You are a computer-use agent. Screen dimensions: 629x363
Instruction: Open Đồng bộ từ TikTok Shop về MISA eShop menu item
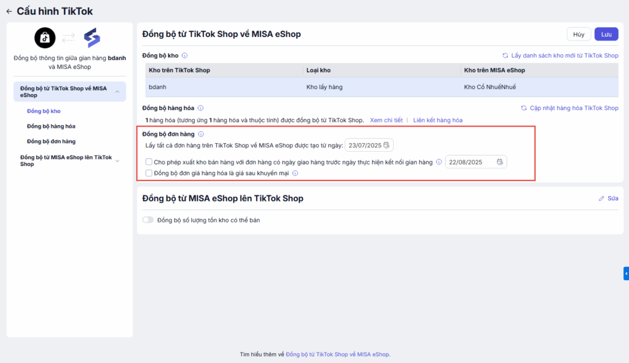click(70, 92)
